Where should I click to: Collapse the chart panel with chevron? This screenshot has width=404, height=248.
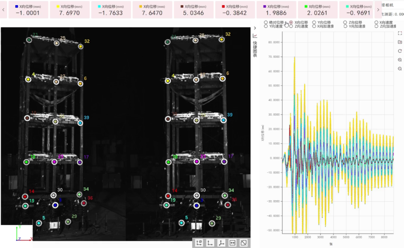[x=255, y=28]
